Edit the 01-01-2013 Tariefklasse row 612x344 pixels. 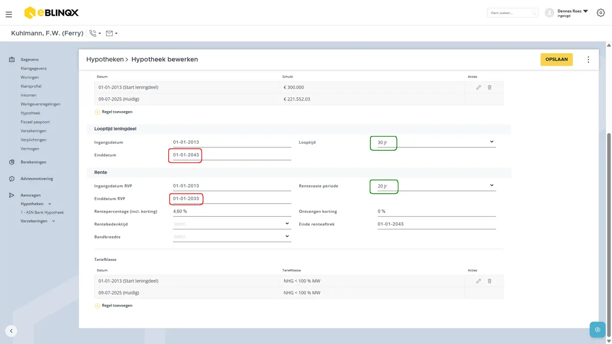pyautogui.click(x=478, y=281)
